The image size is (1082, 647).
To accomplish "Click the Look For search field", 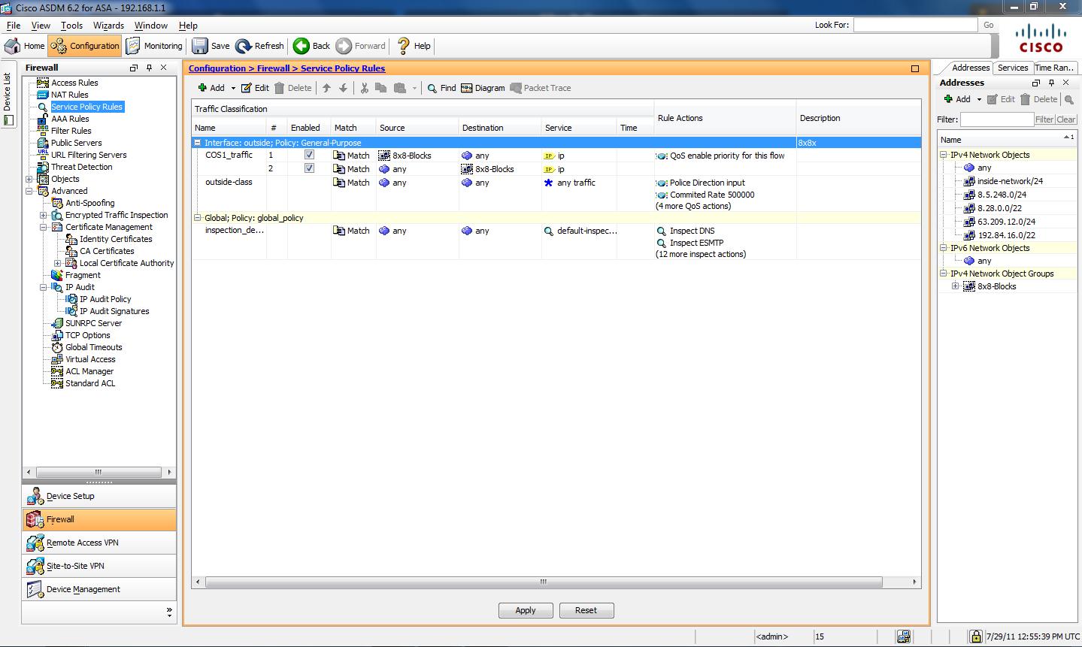I will pyautogui.click(x=915, y=25).
